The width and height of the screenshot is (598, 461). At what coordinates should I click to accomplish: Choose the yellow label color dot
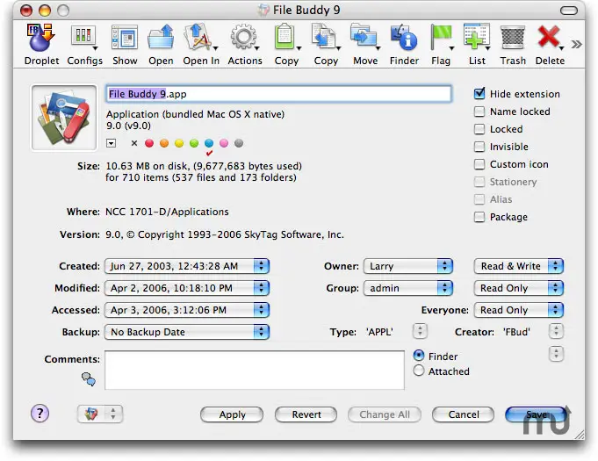point(179,143)
